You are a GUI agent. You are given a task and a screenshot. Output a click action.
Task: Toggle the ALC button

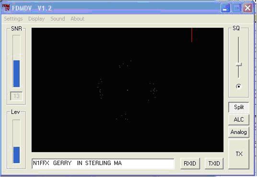[x=239, y=119]
